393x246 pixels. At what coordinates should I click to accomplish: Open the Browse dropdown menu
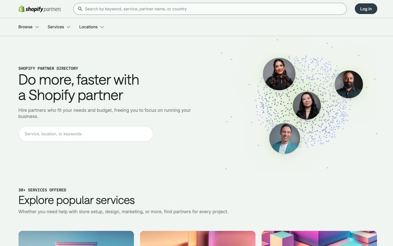pyautogui.click(x=28, y=27)
